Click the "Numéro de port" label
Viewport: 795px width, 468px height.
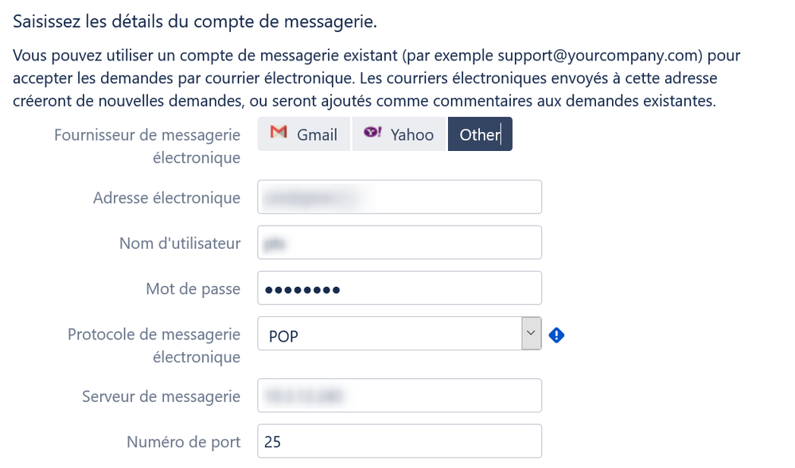pyautogui.click(x=184, y=442)
